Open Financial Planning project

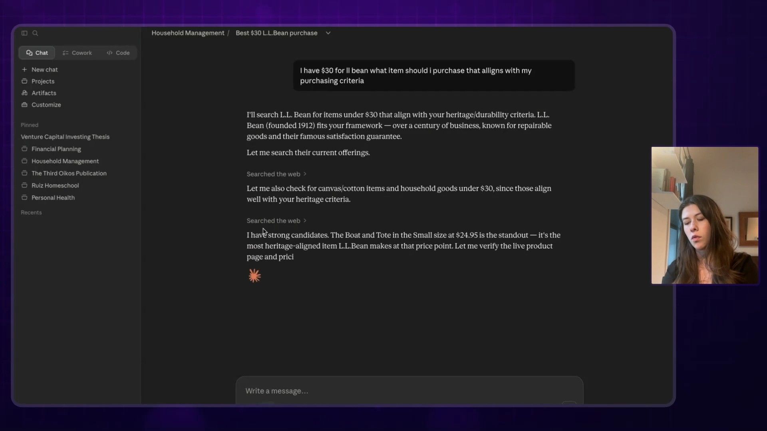tap(56, 149)
